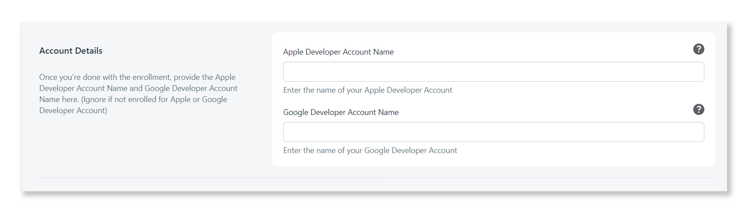Click 'Developer Account Name and Google' description line
The image size is (748, 213).
[x=105, y=88]
